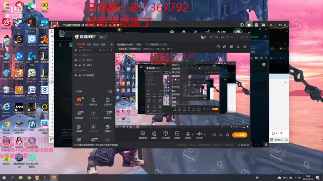Image resolution: width=323 pixels, height=181 pixels.
Task: Open the Steam desktop shortcut
Action: click(x=19, y=24)
